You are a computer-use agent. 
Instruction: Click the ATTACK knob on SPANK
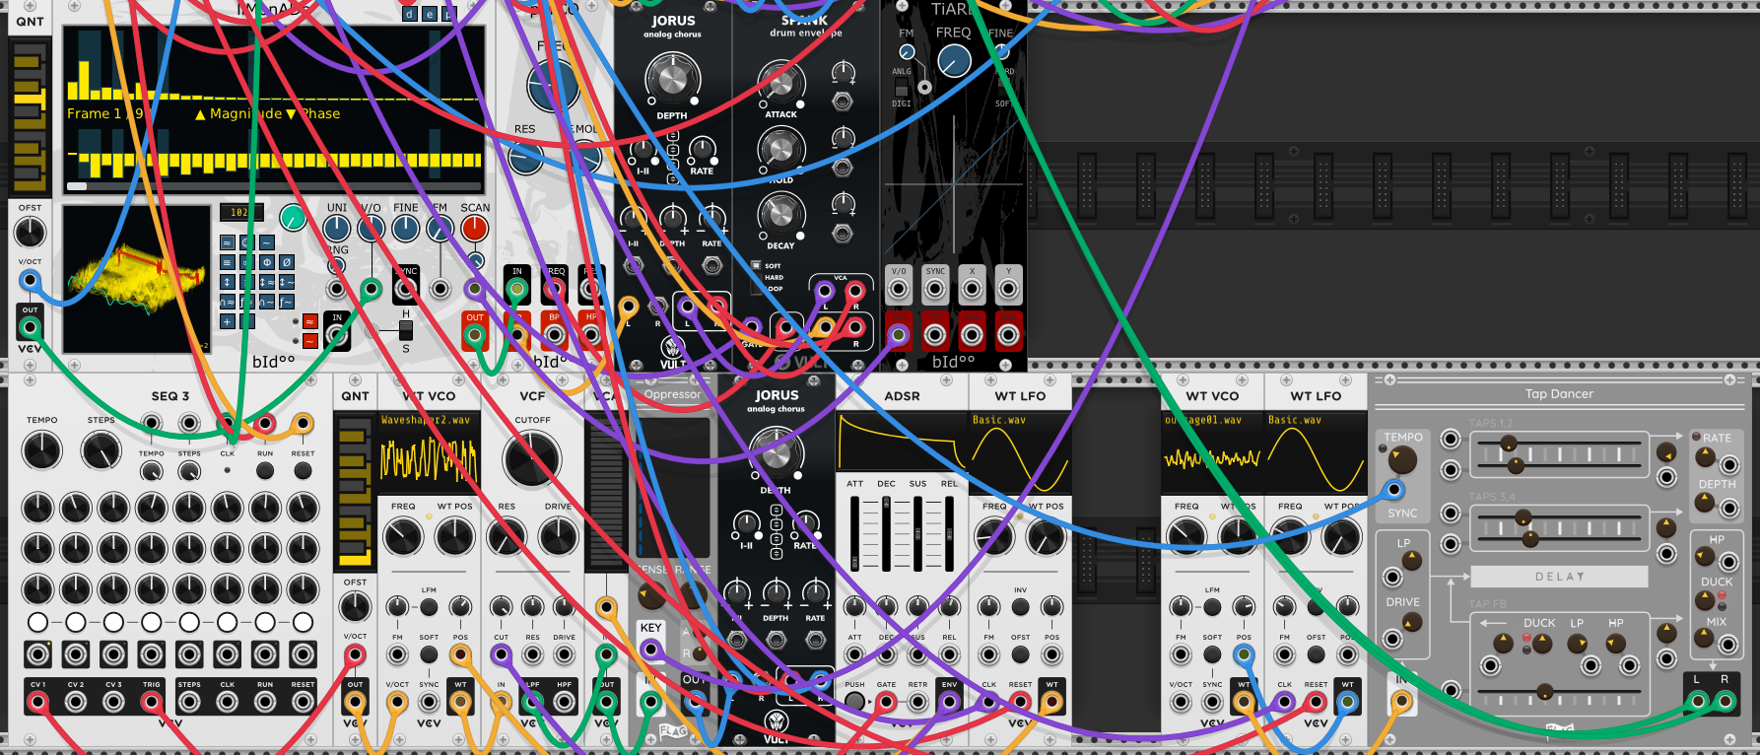(x=780, y=84)
